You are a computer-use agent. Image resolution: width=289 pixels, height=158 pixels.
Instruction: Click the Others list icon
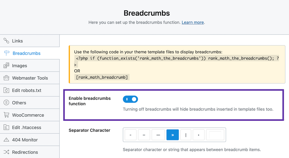click(6, 103)
